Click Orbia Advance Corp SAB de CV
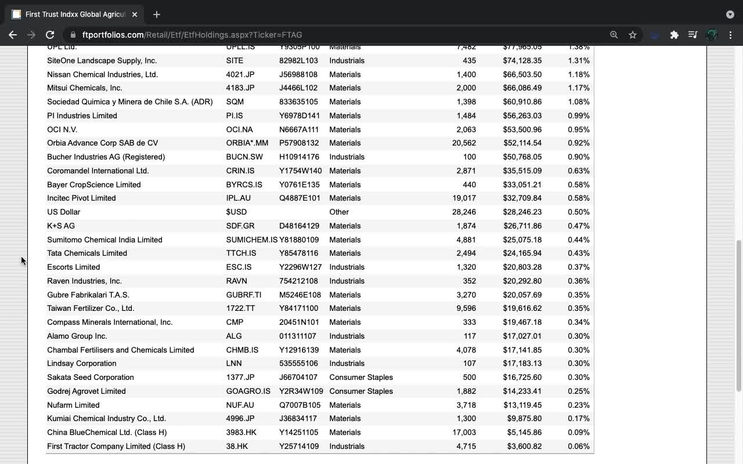This screenshot has width=743, height=464. [103, 143]
